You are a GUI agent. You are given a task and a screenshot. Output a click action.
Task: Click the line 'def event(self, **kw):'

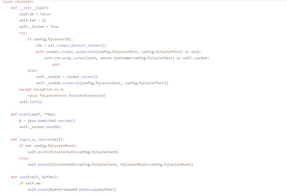(34, 115)
